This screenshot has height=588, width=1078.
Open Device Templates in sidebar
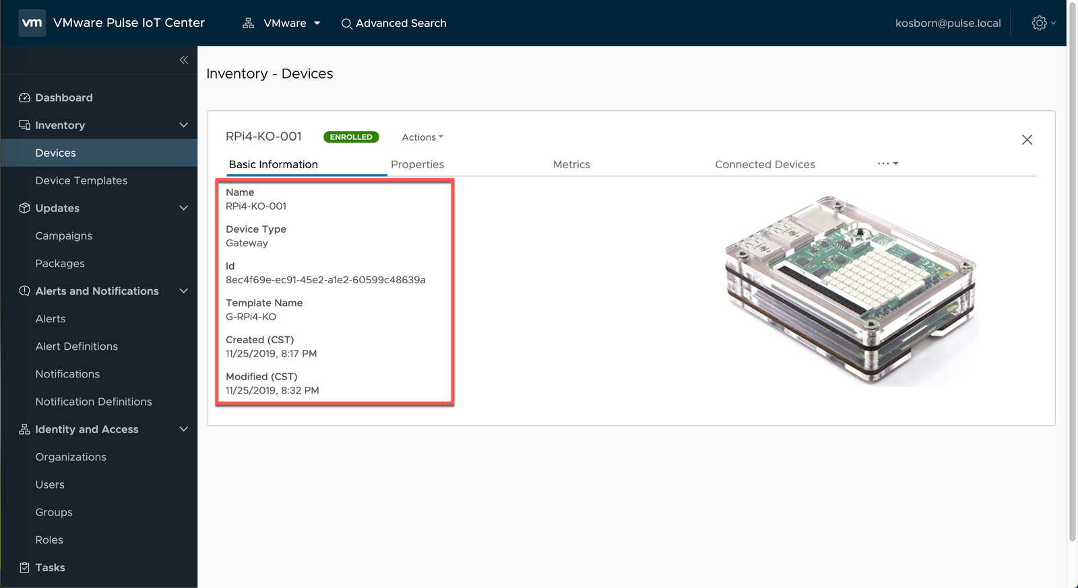coord(82,180)
